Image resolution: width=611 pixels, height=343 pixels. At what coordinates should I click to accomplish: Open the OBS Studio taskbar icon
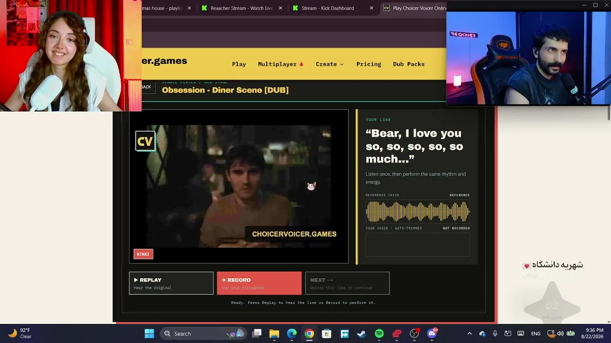tap(414, 333)
